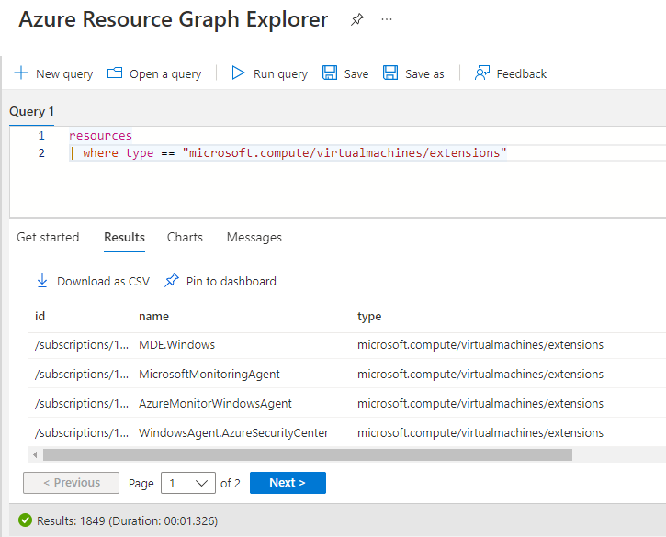Click id cell in MDE.Windows row

[x=82, y=345]
